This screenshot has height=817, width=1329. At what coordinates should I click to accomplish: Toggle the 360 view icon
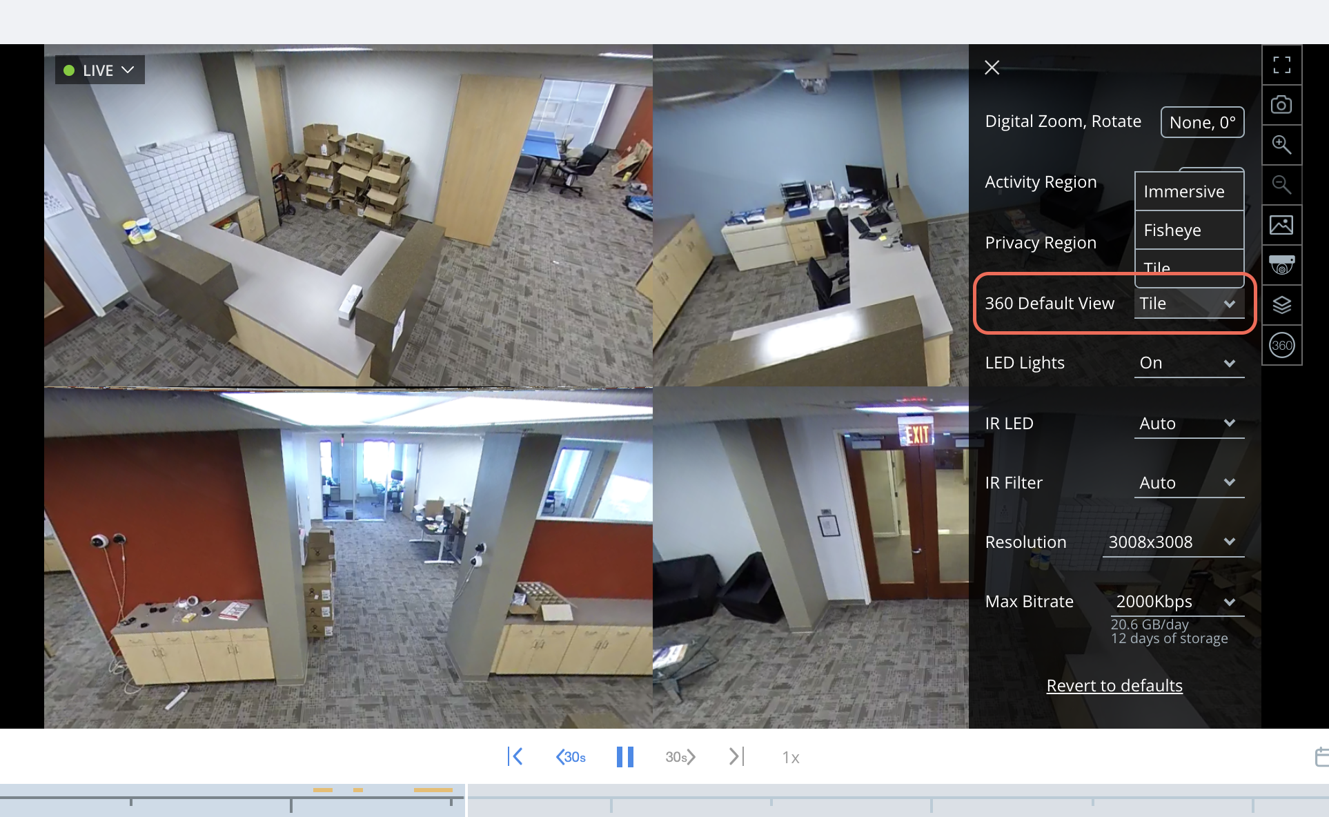(1281, 345)
